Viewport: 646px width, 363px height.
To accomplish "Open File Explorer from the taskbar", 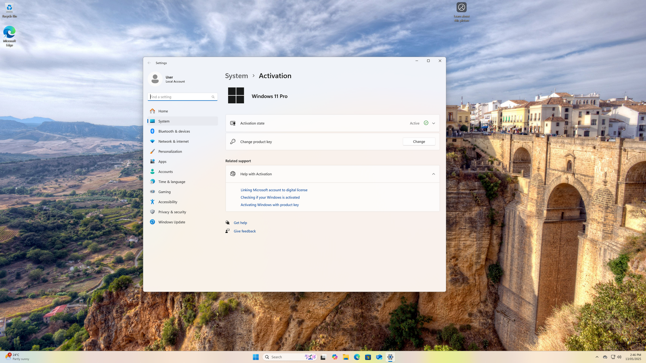I will tap(346, 357).
